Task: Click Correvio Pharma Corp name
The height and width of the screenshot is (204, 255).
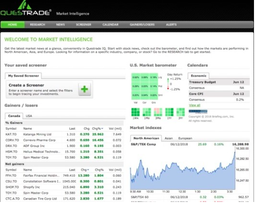Action: (39, 140)
